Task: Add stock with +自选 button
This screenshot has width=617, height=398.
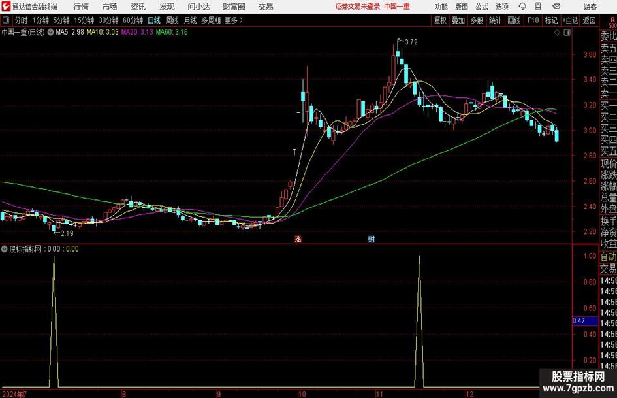Action: 571,20
